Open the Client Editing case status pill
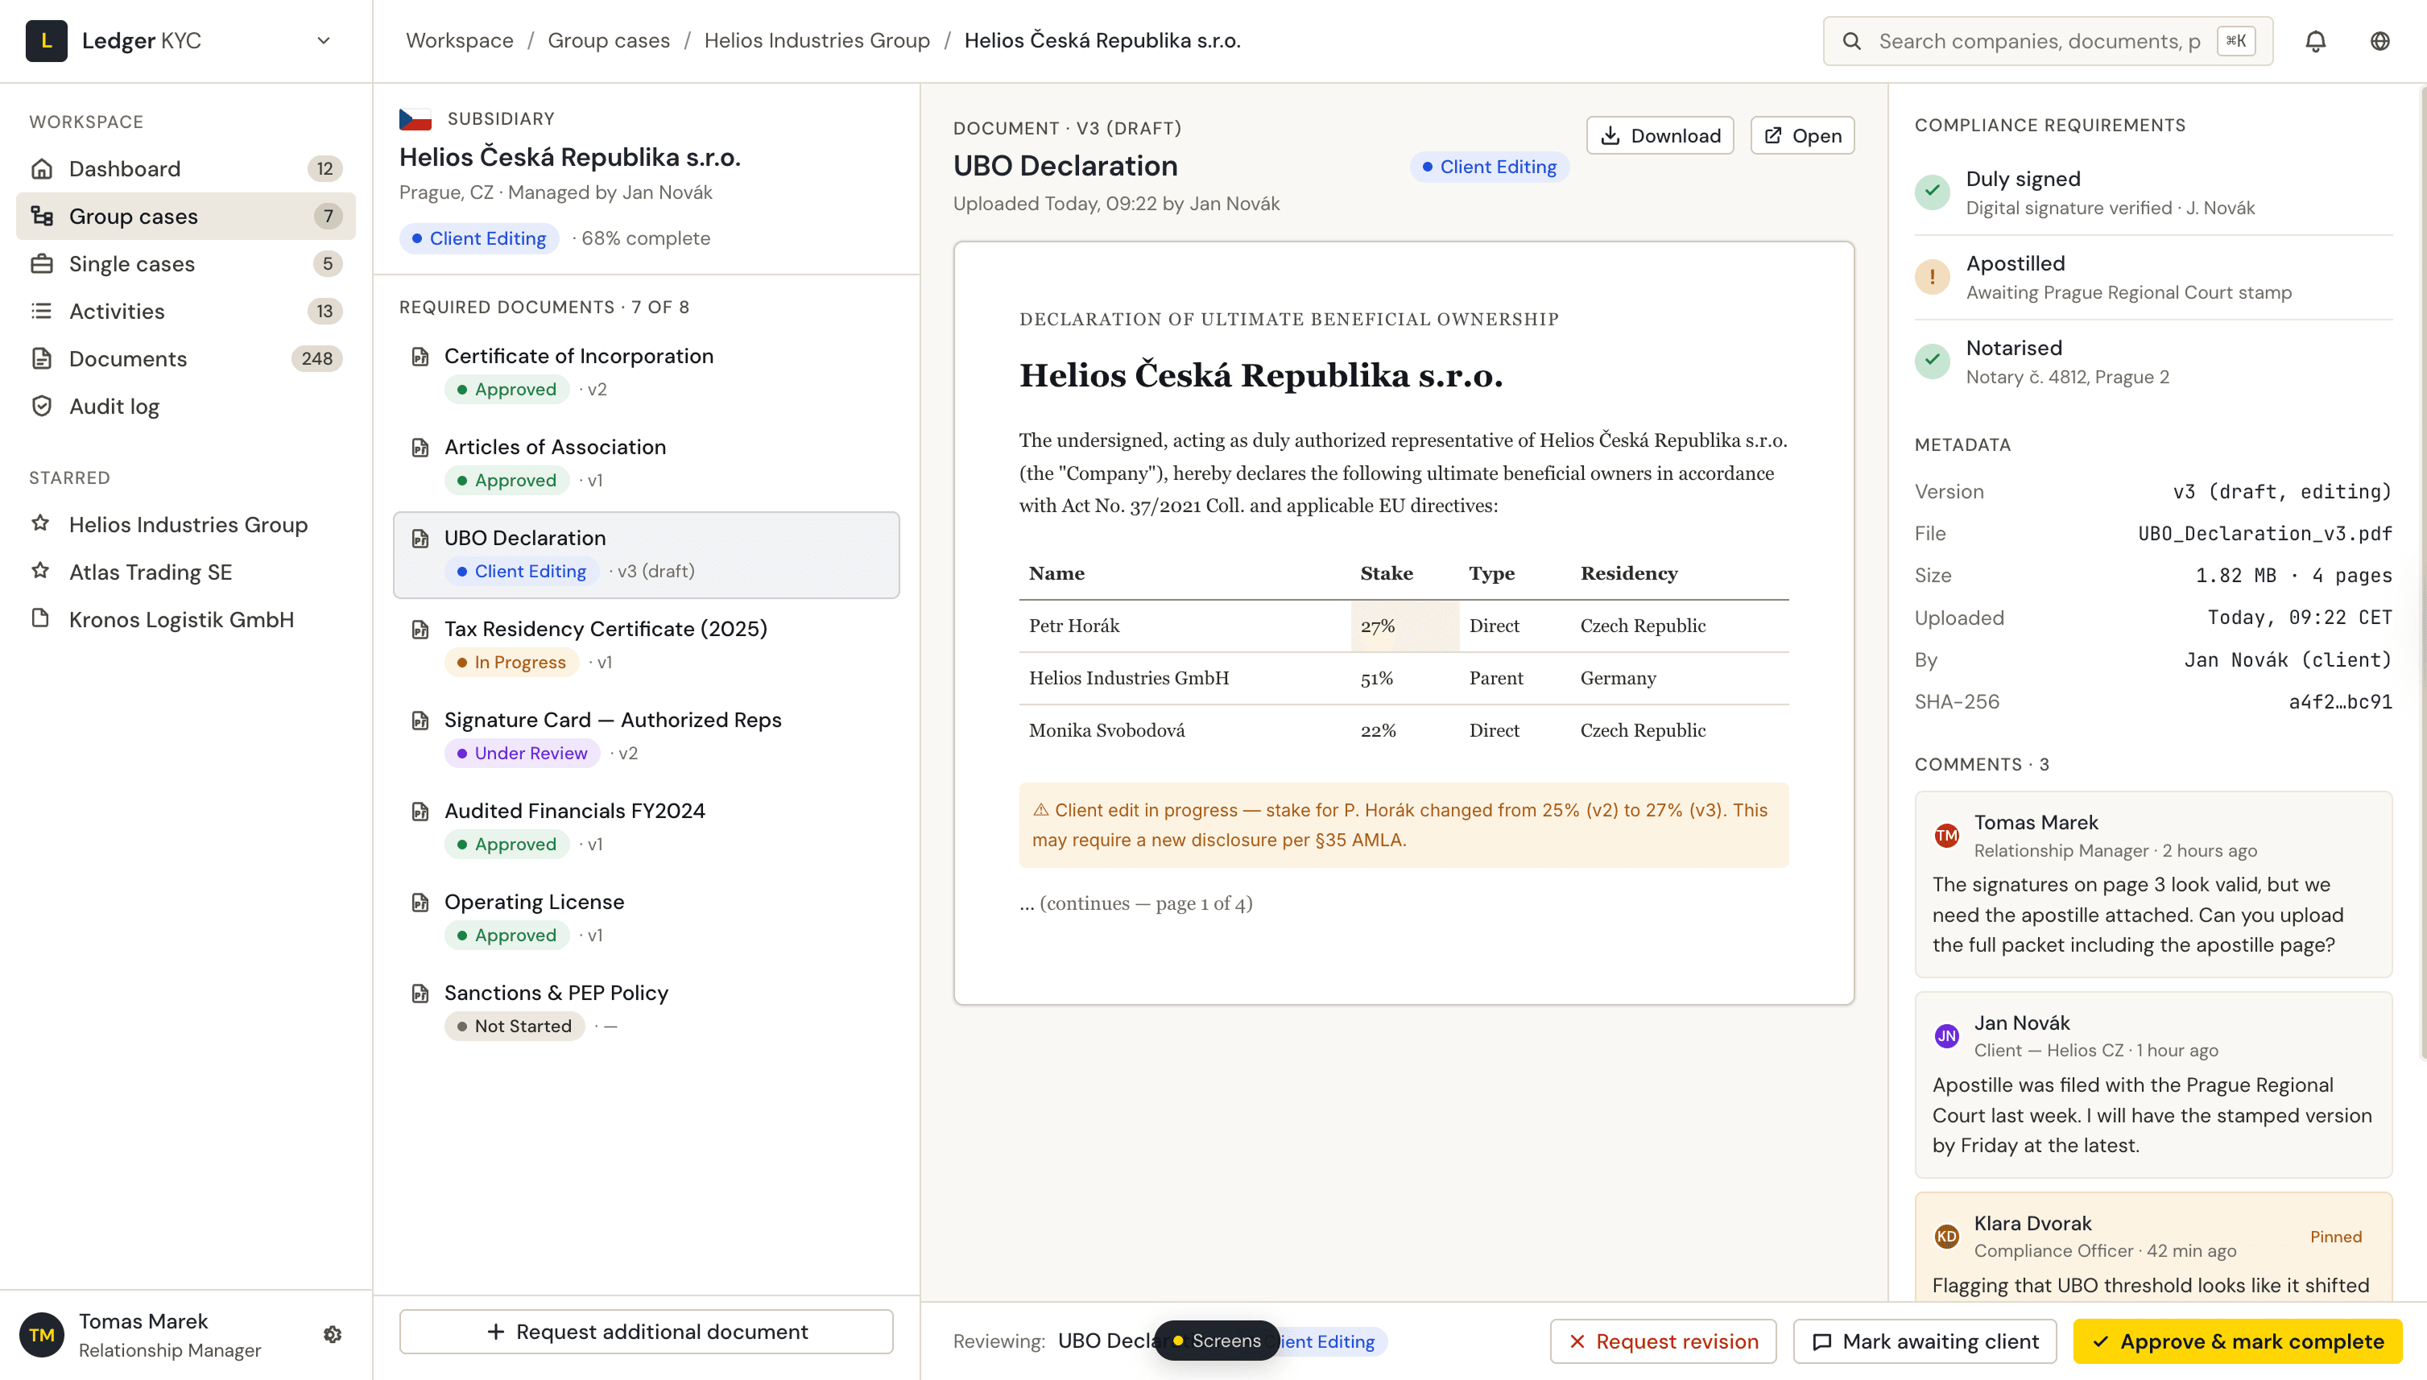This screenshot has height=1380, width=2427. 478,238
